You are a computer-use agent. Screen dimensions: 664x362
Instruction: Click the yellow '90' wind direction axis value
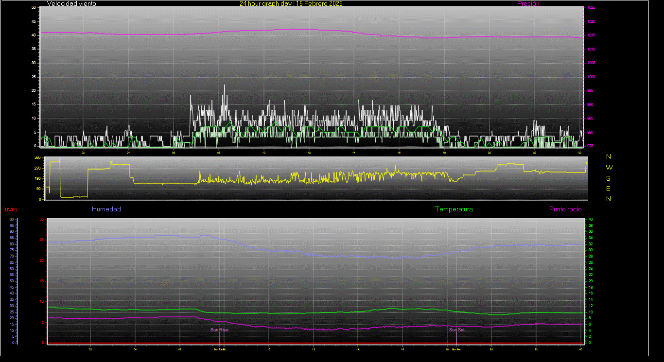38,189
